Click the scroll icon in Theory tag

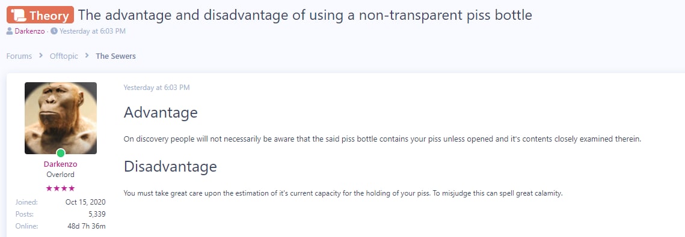click(19, 15)
